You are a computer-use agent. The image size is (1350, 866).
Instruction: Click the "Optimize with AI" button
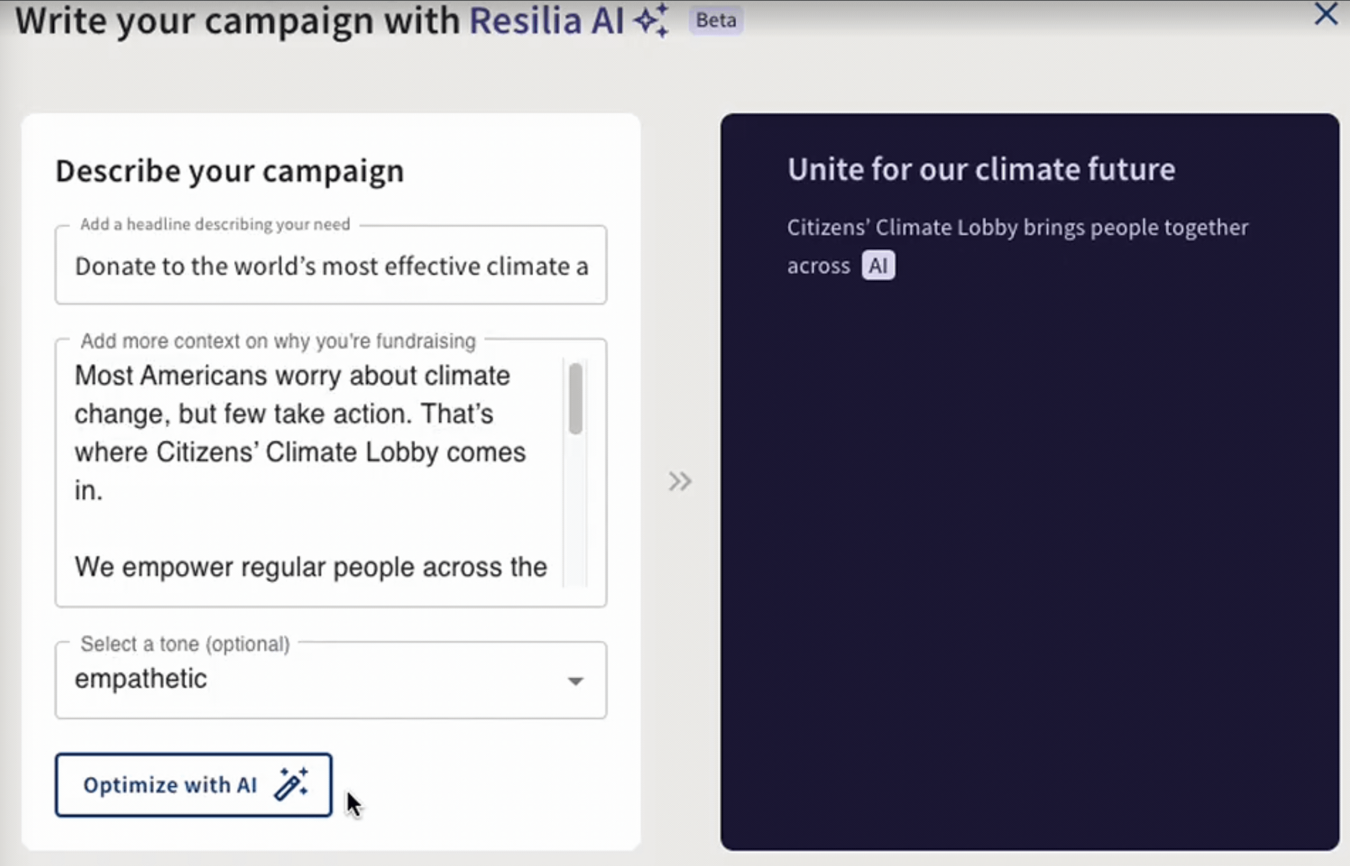[194, 785]
